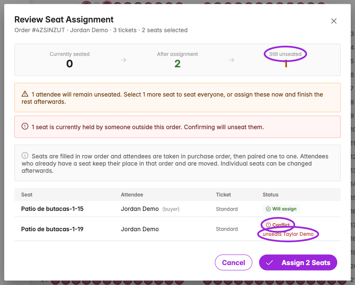The image size is (355, 285).
Task: Click the Attendee column header
Action: point(132,195)
